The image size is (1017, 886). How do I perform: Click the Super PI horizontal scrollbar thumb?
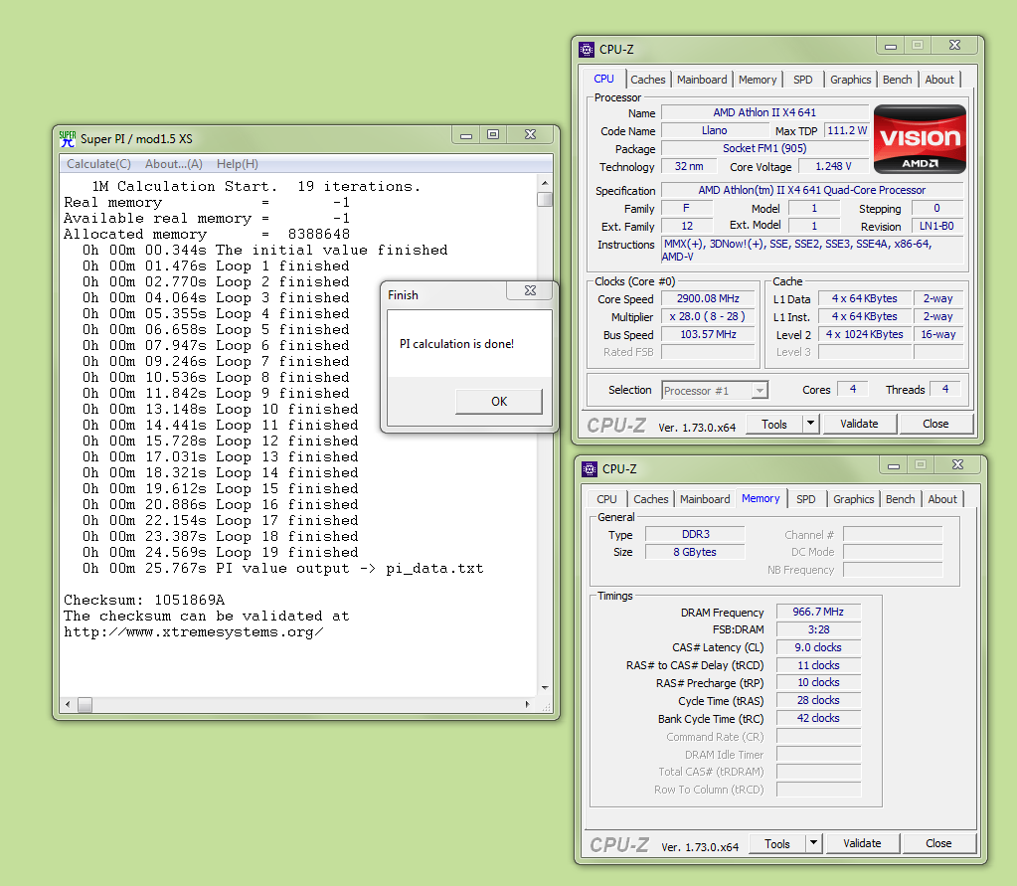coord(85,704)
